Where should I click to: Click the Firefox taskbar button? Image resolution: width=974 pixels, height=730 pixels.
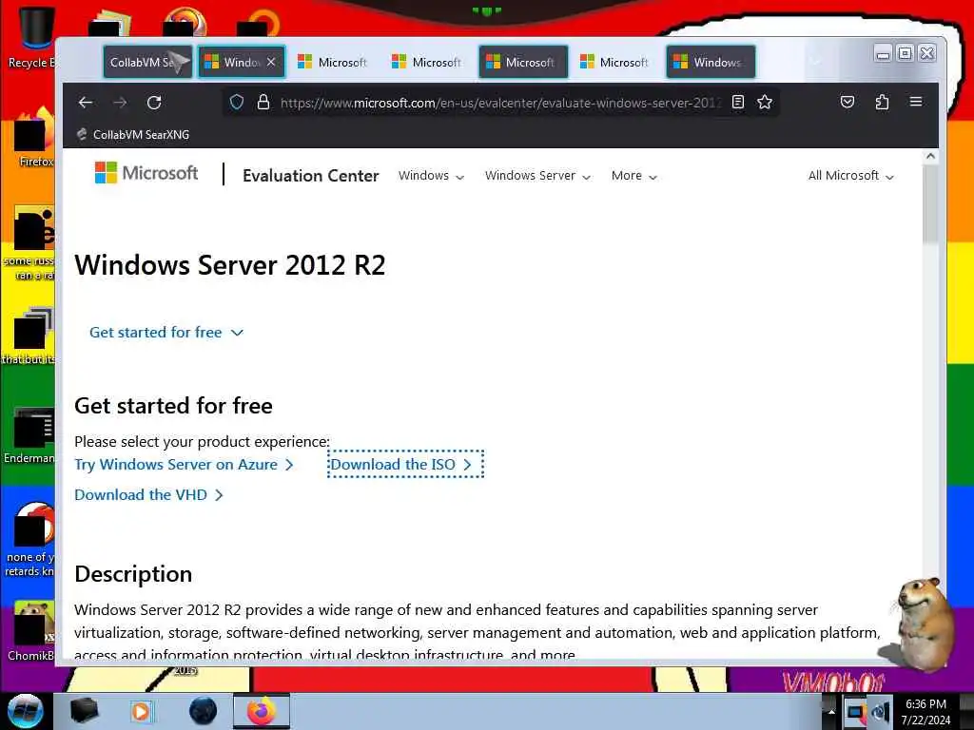pyautogui.click(x=262, y=711)
